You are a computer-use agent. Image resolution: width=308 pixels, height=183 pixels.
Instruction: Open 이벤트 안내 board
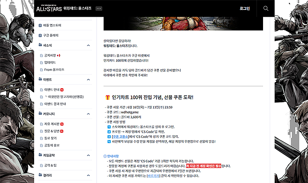pos(52,90)
